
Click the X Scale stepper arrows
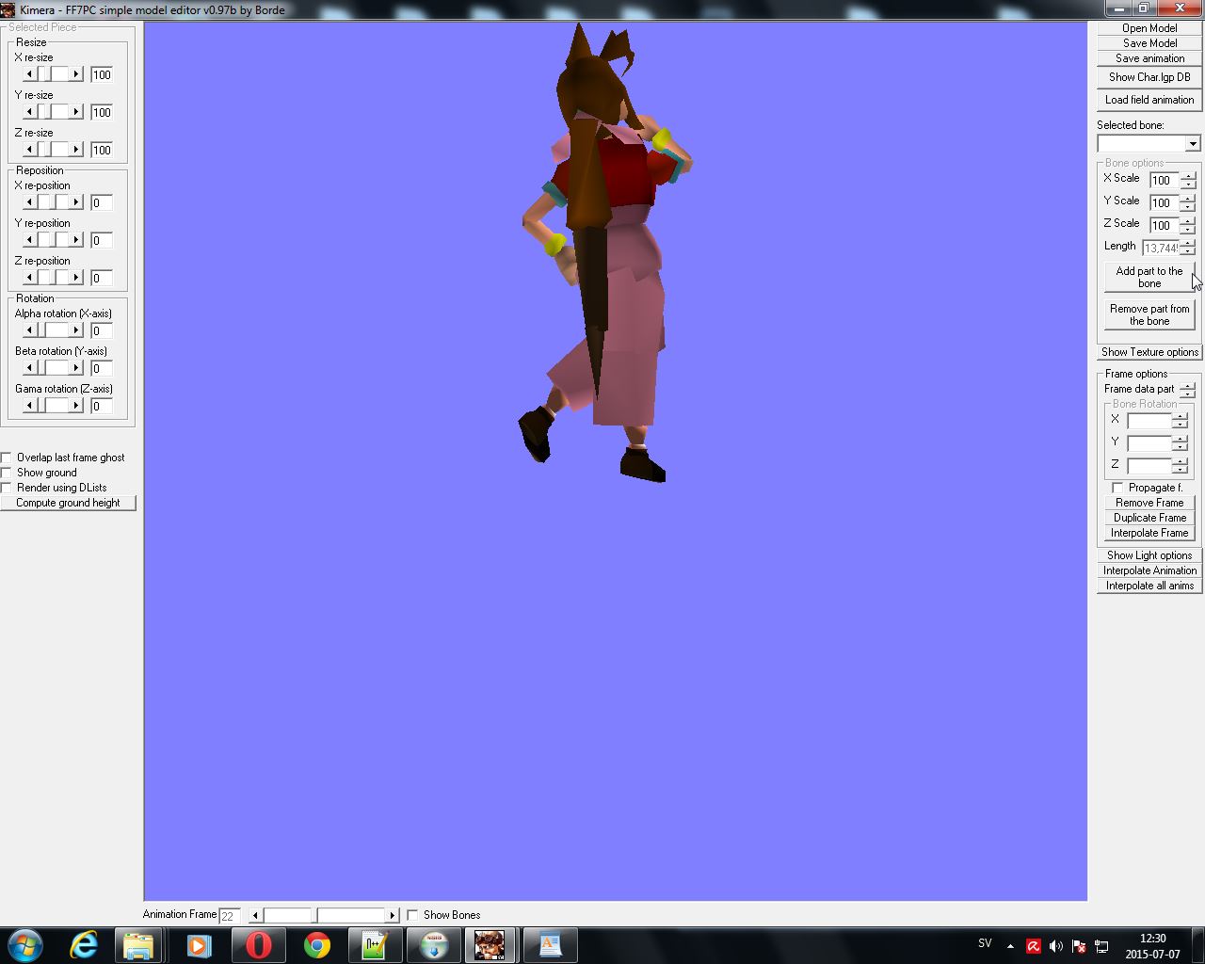pos(1187,180)
